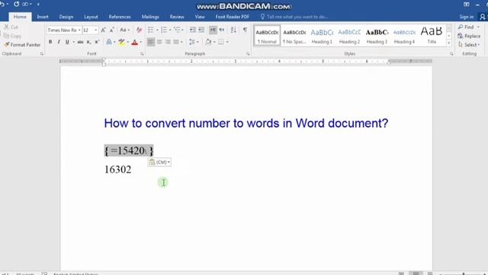Click Cut in Clipboard group
The image size is (488, 275).
click(11, 27)
